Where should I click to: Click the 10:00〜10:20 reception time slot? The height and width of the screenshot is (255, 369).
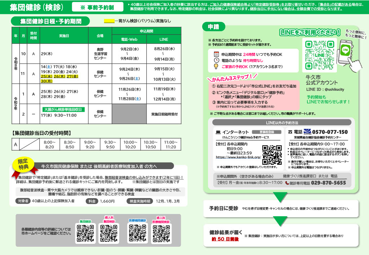pyautogui.click(x=130, y=145)
